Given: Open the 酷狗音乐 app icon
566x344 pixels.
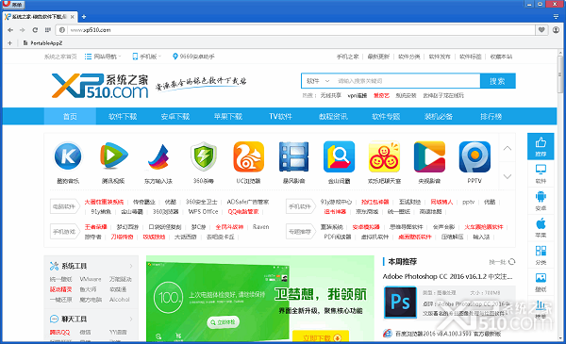Looking at the screenshot, I should pos(68,156).
